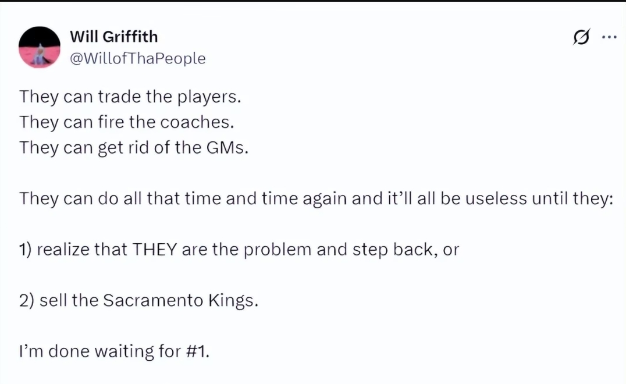This screenshot has width=626, height=384.
Task: Click the line about getting rid of GMs
Action: coord(134,148)
